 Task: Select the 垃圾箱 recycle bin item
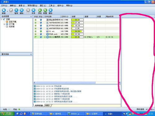point(10,27)
